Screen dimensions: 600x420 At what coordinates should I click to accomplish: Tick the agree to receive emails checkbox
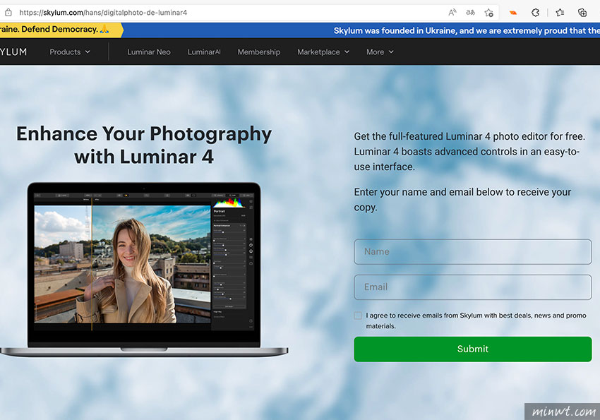tap(358, 316)
